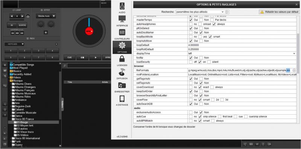
Task: Expand the Funk folder
Action: [11, 141]
